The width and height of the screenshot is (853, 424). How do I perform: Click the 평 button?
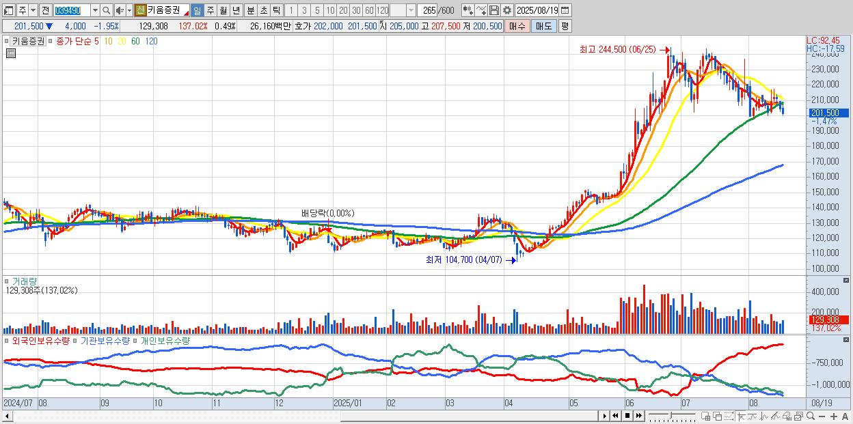(565, 26)
